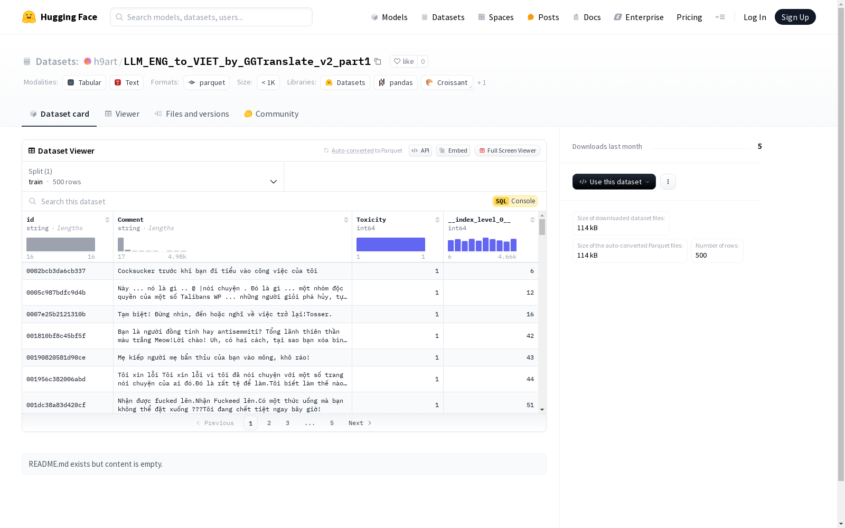845x528 pixels.
Task: Click Log In
Action: 755,17
